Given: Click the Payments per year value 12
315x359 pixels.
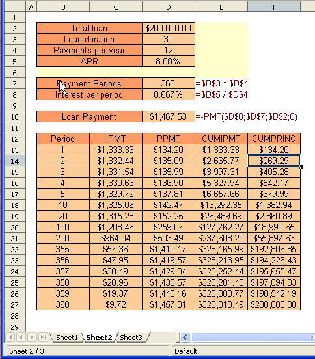Looking at the screenshot, I should click(169, 50).
